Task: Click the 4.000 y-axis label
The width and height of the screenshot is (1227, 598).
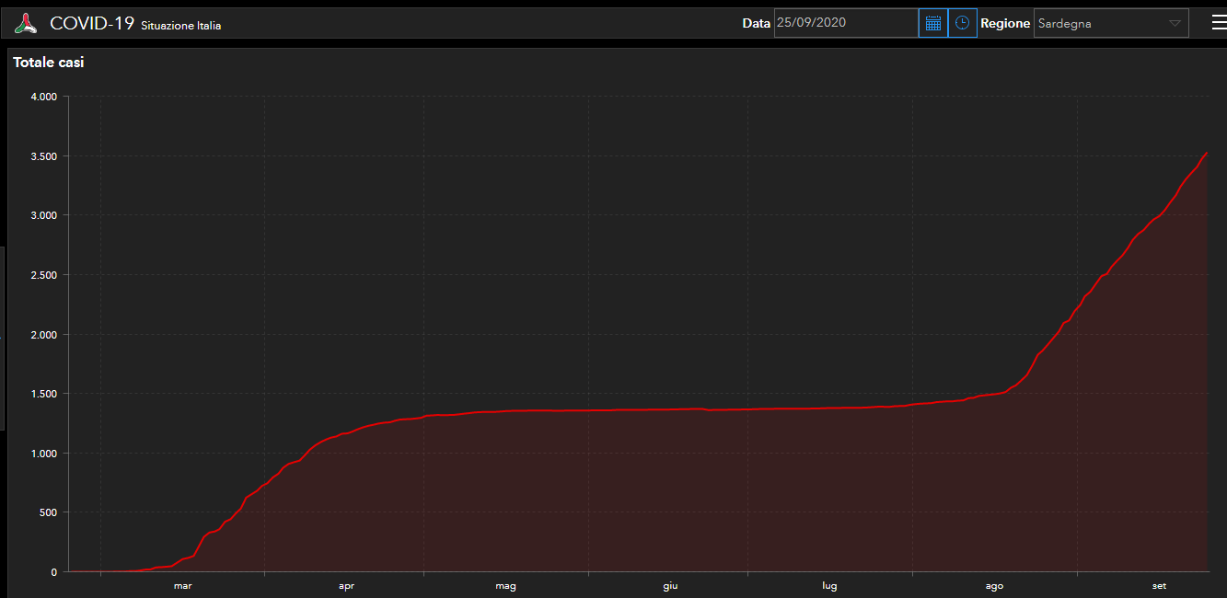Action: (x=42, y=97)
